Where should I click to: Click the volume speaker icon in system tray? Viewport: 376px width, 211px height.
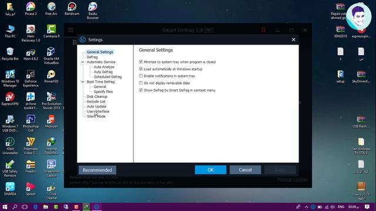click(x=333, y=207)
